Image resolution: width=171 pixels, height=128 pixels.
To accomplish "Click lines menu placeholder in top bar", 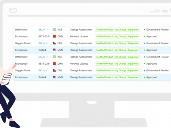I will [x=155, y=11].
